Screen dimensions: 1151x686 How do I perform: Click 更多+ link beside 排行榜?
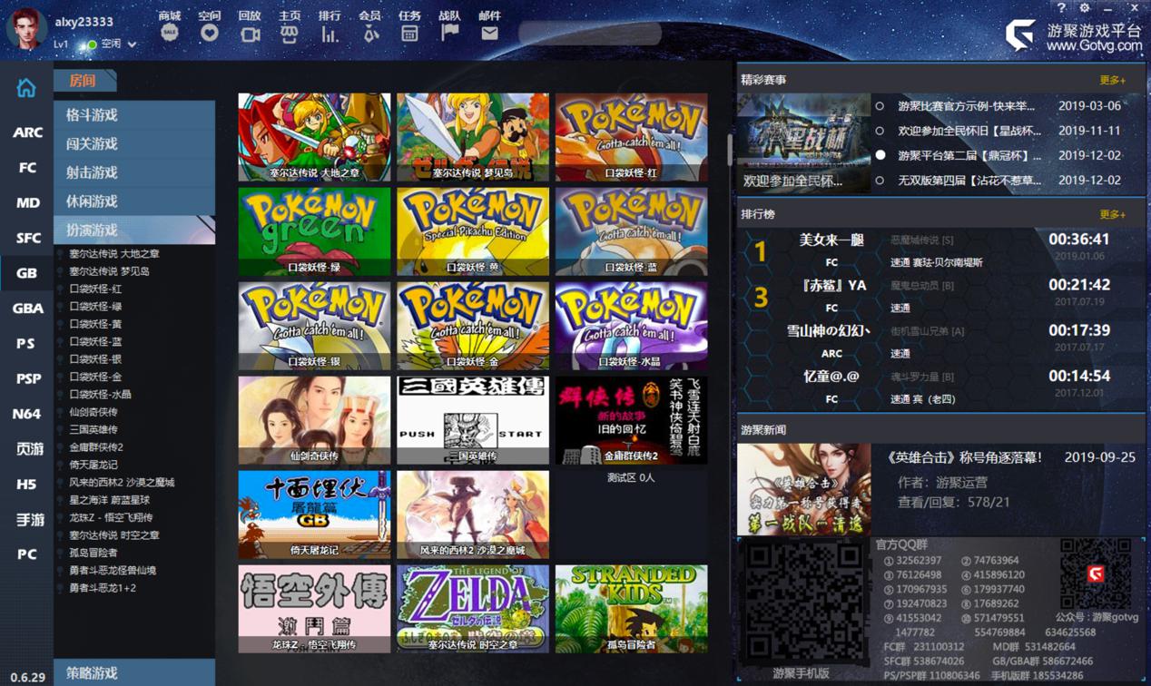tap(1112, 215)
